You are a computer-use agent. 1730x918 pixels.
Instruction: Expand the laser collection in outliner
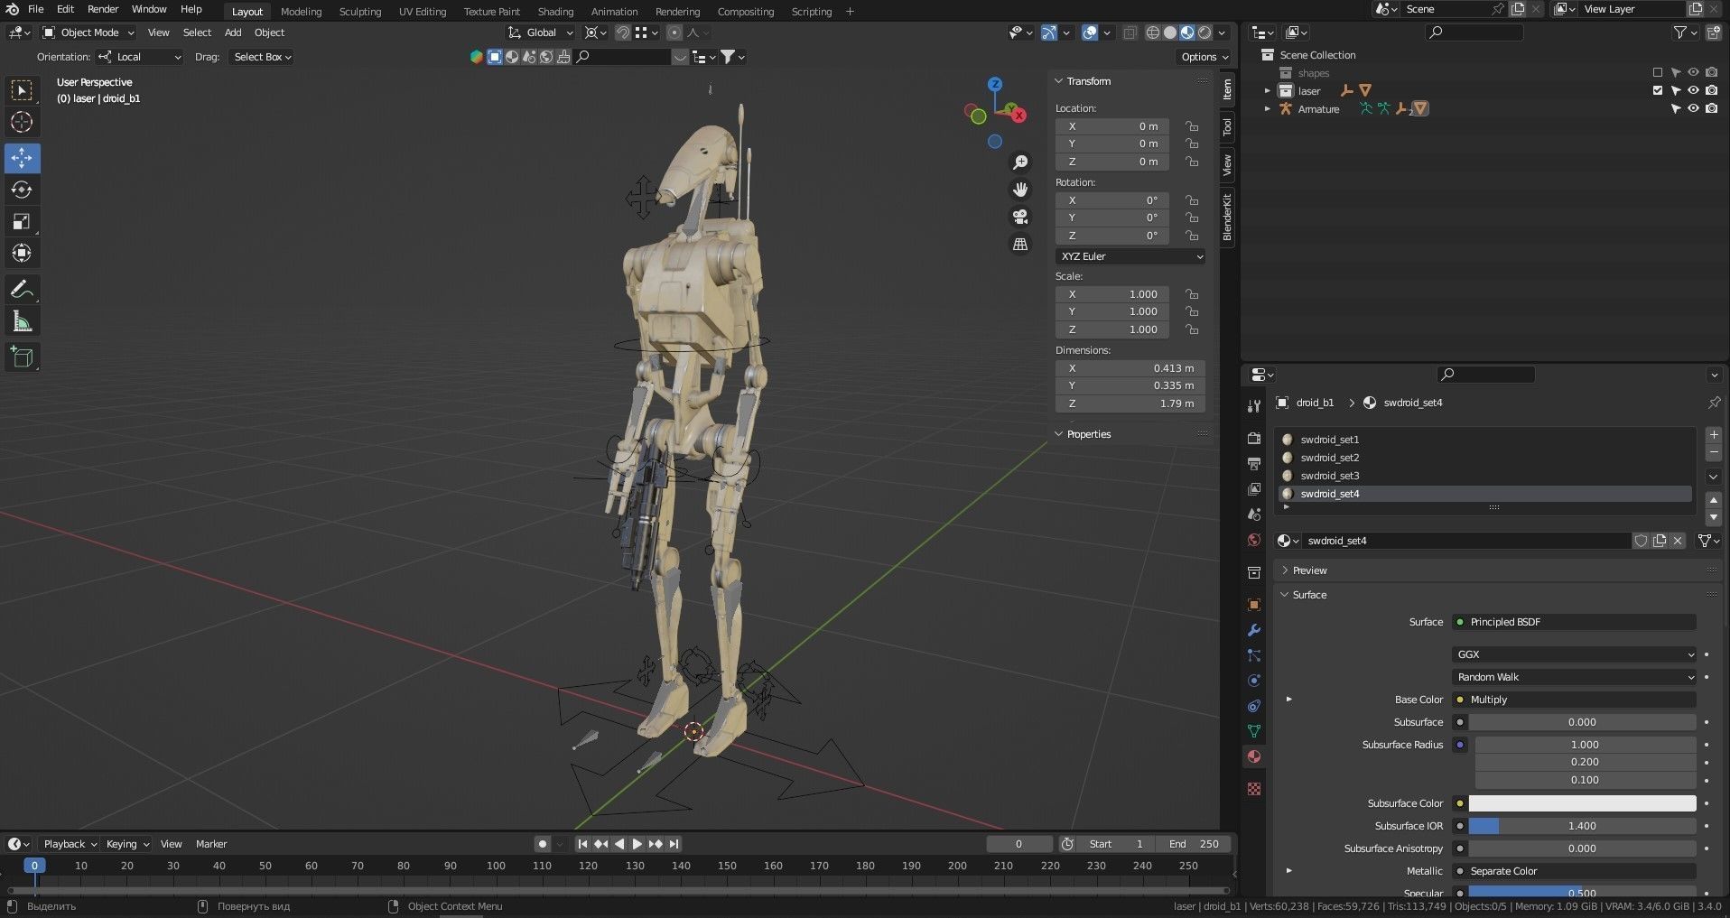(1267, 90)
